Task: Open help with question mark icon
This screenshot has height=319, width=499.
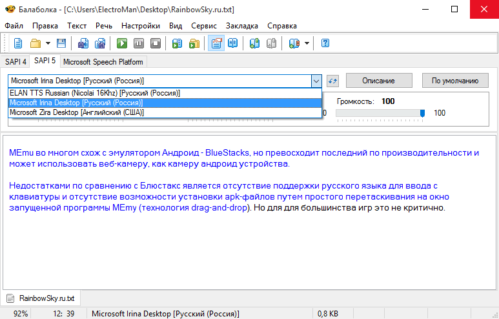Action: [325, 43]
